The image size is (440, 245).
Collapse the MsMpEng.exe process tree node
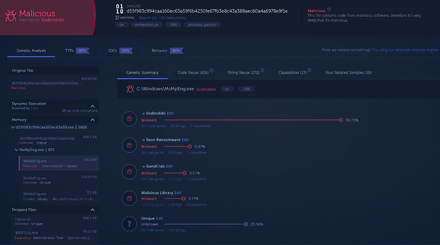click(x=16, y=150)
